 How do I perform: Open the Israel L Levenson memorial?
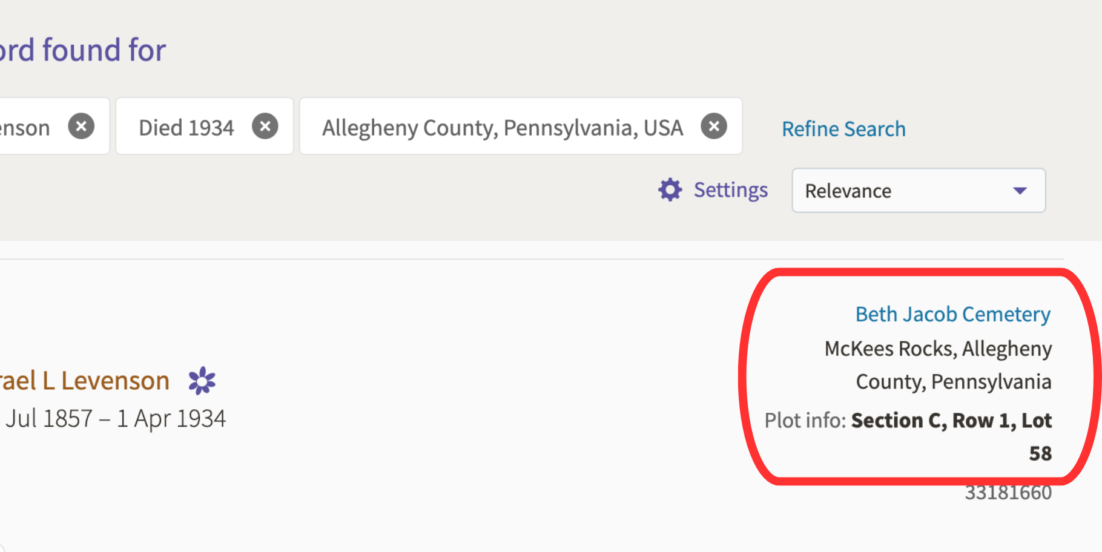pos(85,381)
